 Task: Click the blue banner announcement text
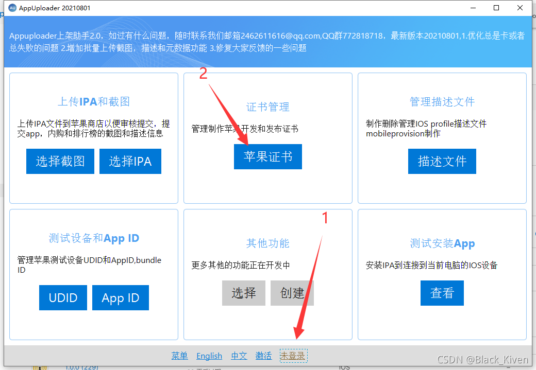(266, 42)
